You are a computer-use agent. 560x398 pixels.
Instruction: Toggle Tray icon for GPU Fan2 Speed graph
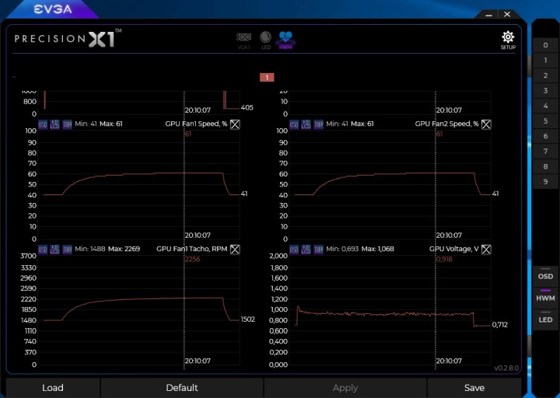318,124
